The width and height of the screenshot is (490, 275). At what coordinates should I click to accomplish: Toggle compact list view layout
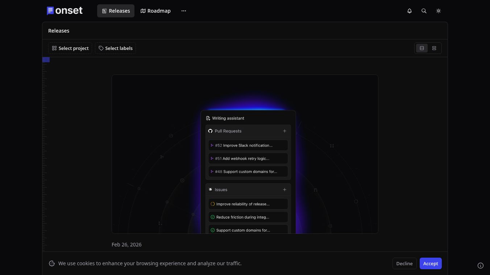pyautogui.click(x=434, y=48)
